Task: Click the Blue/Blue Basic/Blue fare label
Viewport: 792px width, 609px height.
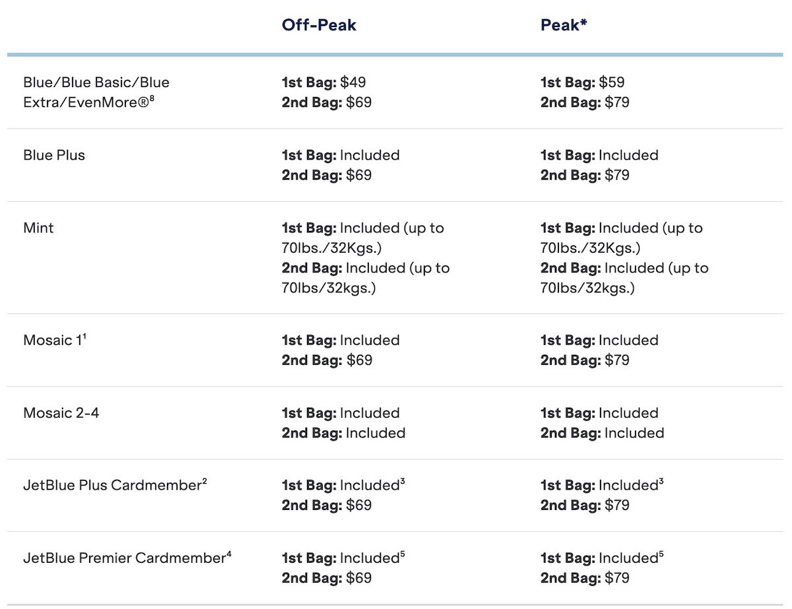Action: pos(96,82)
